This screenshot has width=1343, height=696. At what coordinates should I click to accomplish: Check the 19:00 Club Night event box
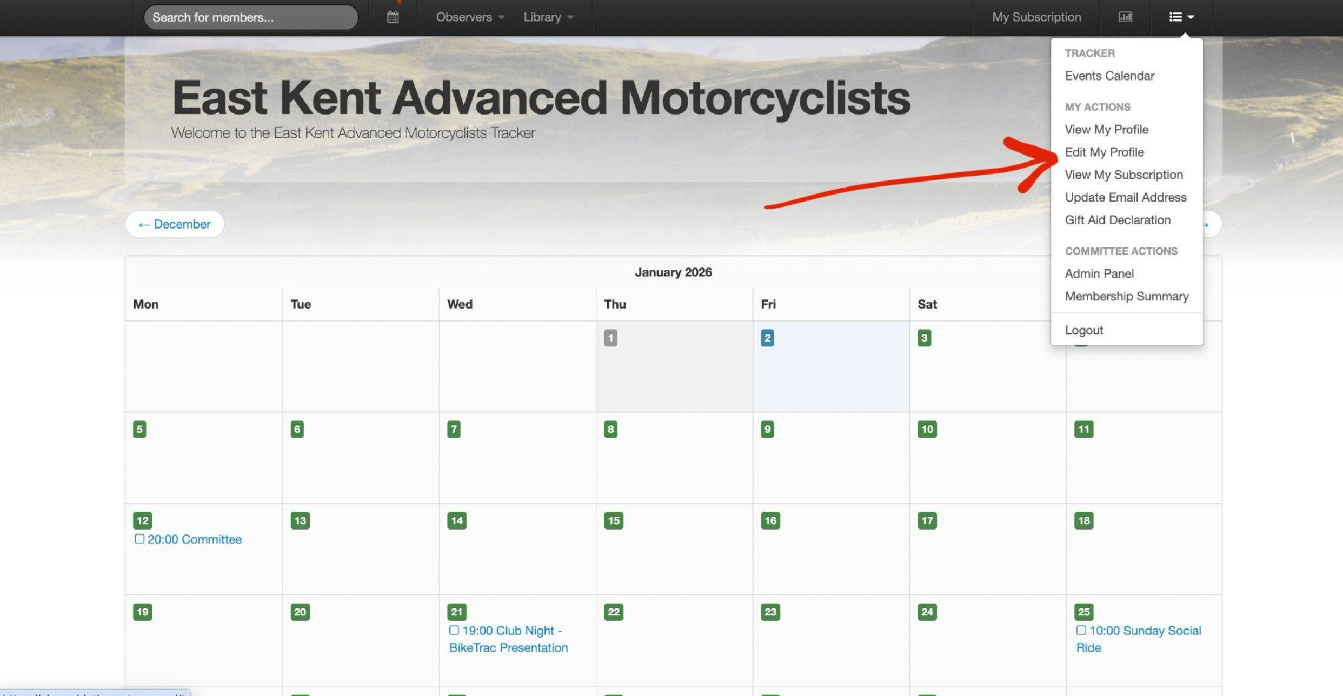[454, 630]
